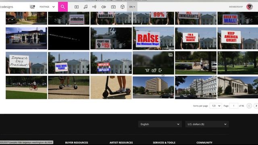
Task: Open the two Segway riders on path clip
Action: [x=69, y=87]
